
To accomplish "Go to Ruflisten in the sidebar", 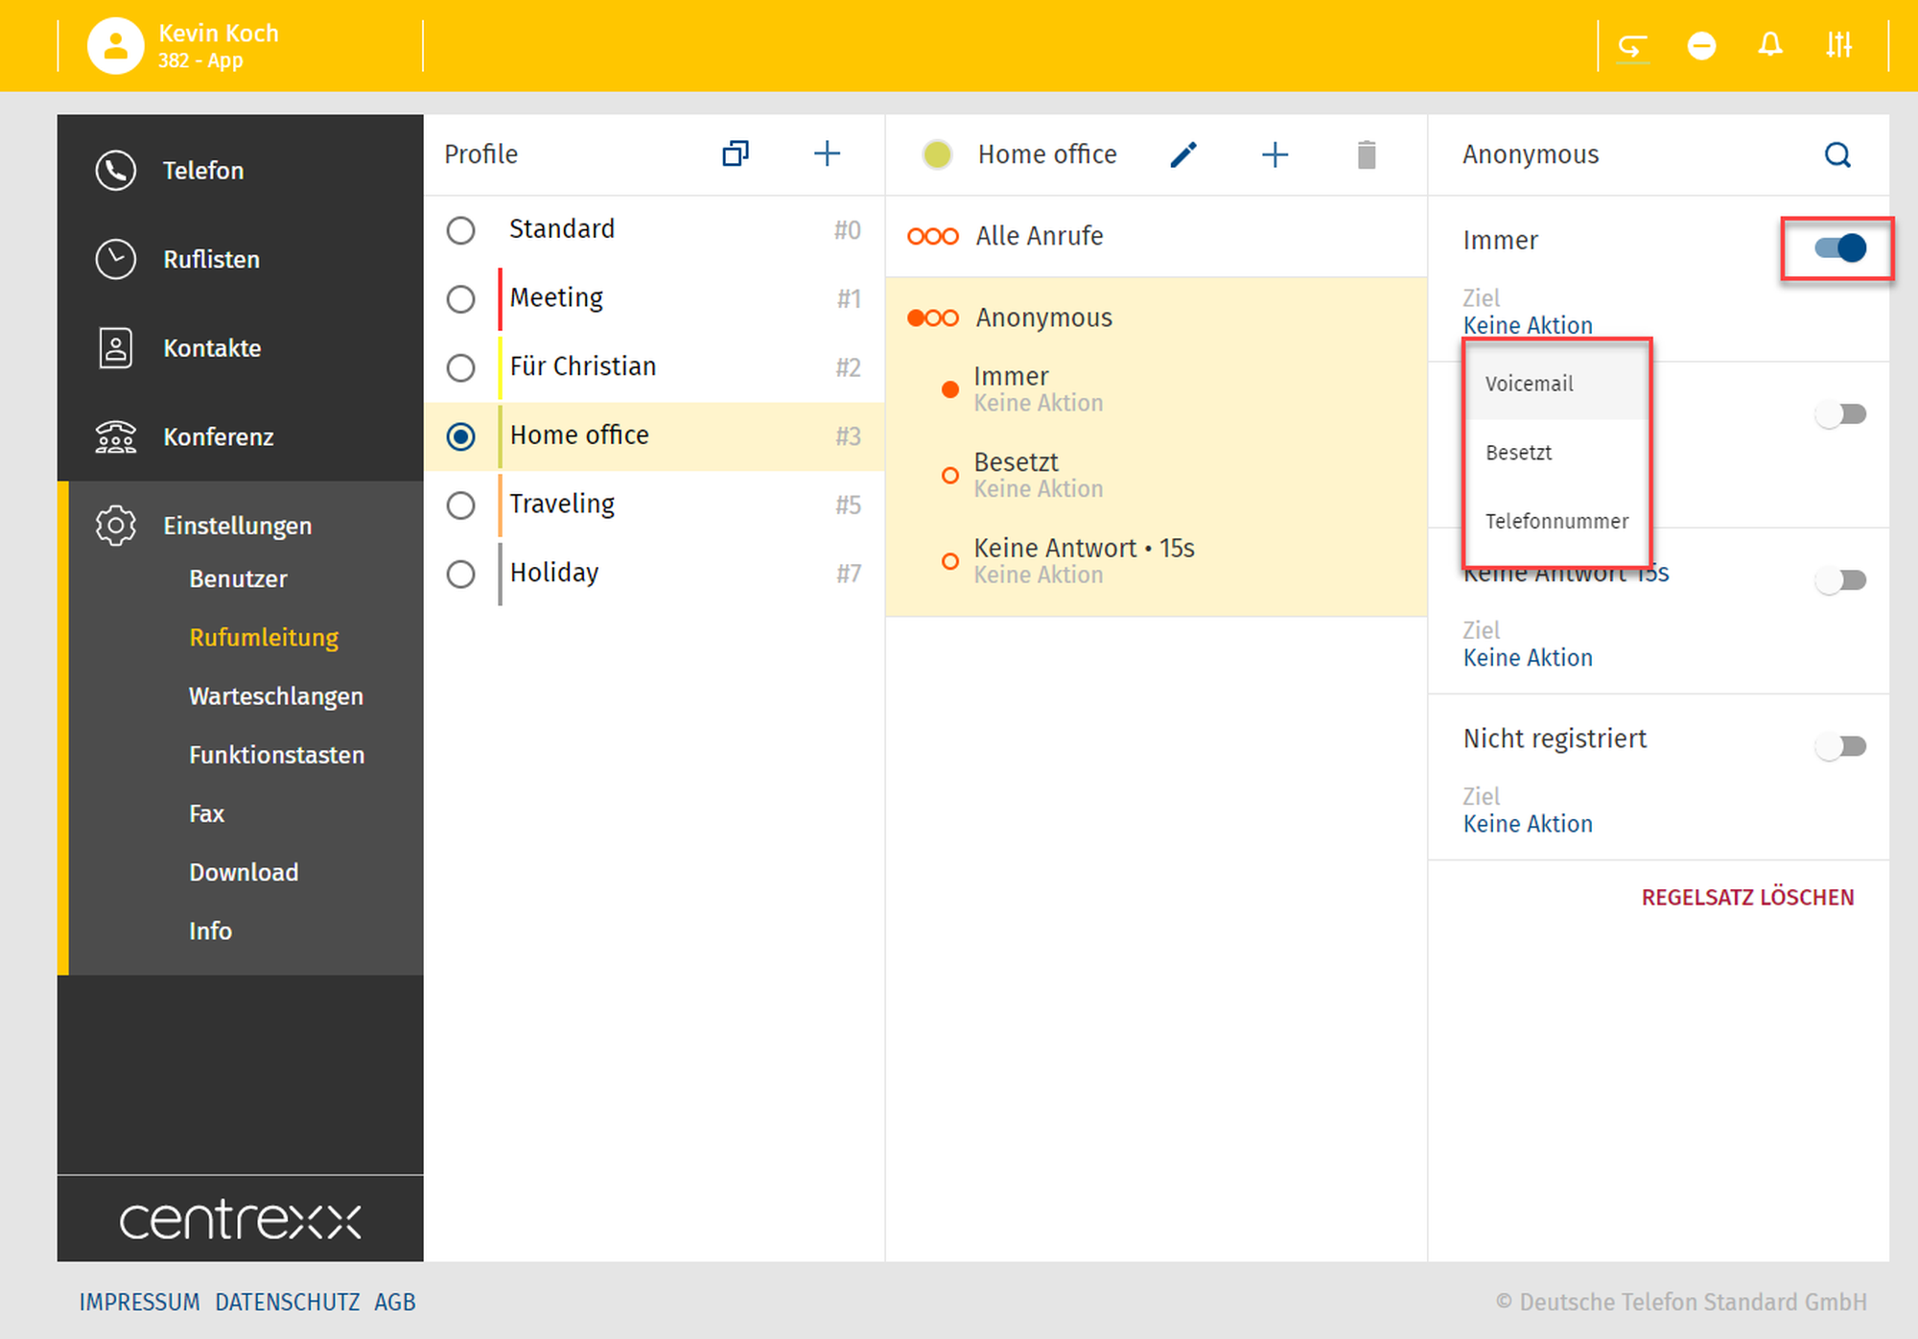I will pyautogui.click(x=211, y=259).
